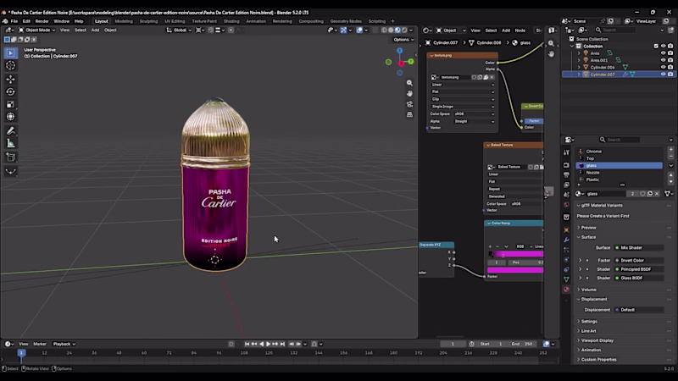Click the node editor zoom icon
Image resolution: width=678 pixels, height=381 pixels.
(551, 44)
